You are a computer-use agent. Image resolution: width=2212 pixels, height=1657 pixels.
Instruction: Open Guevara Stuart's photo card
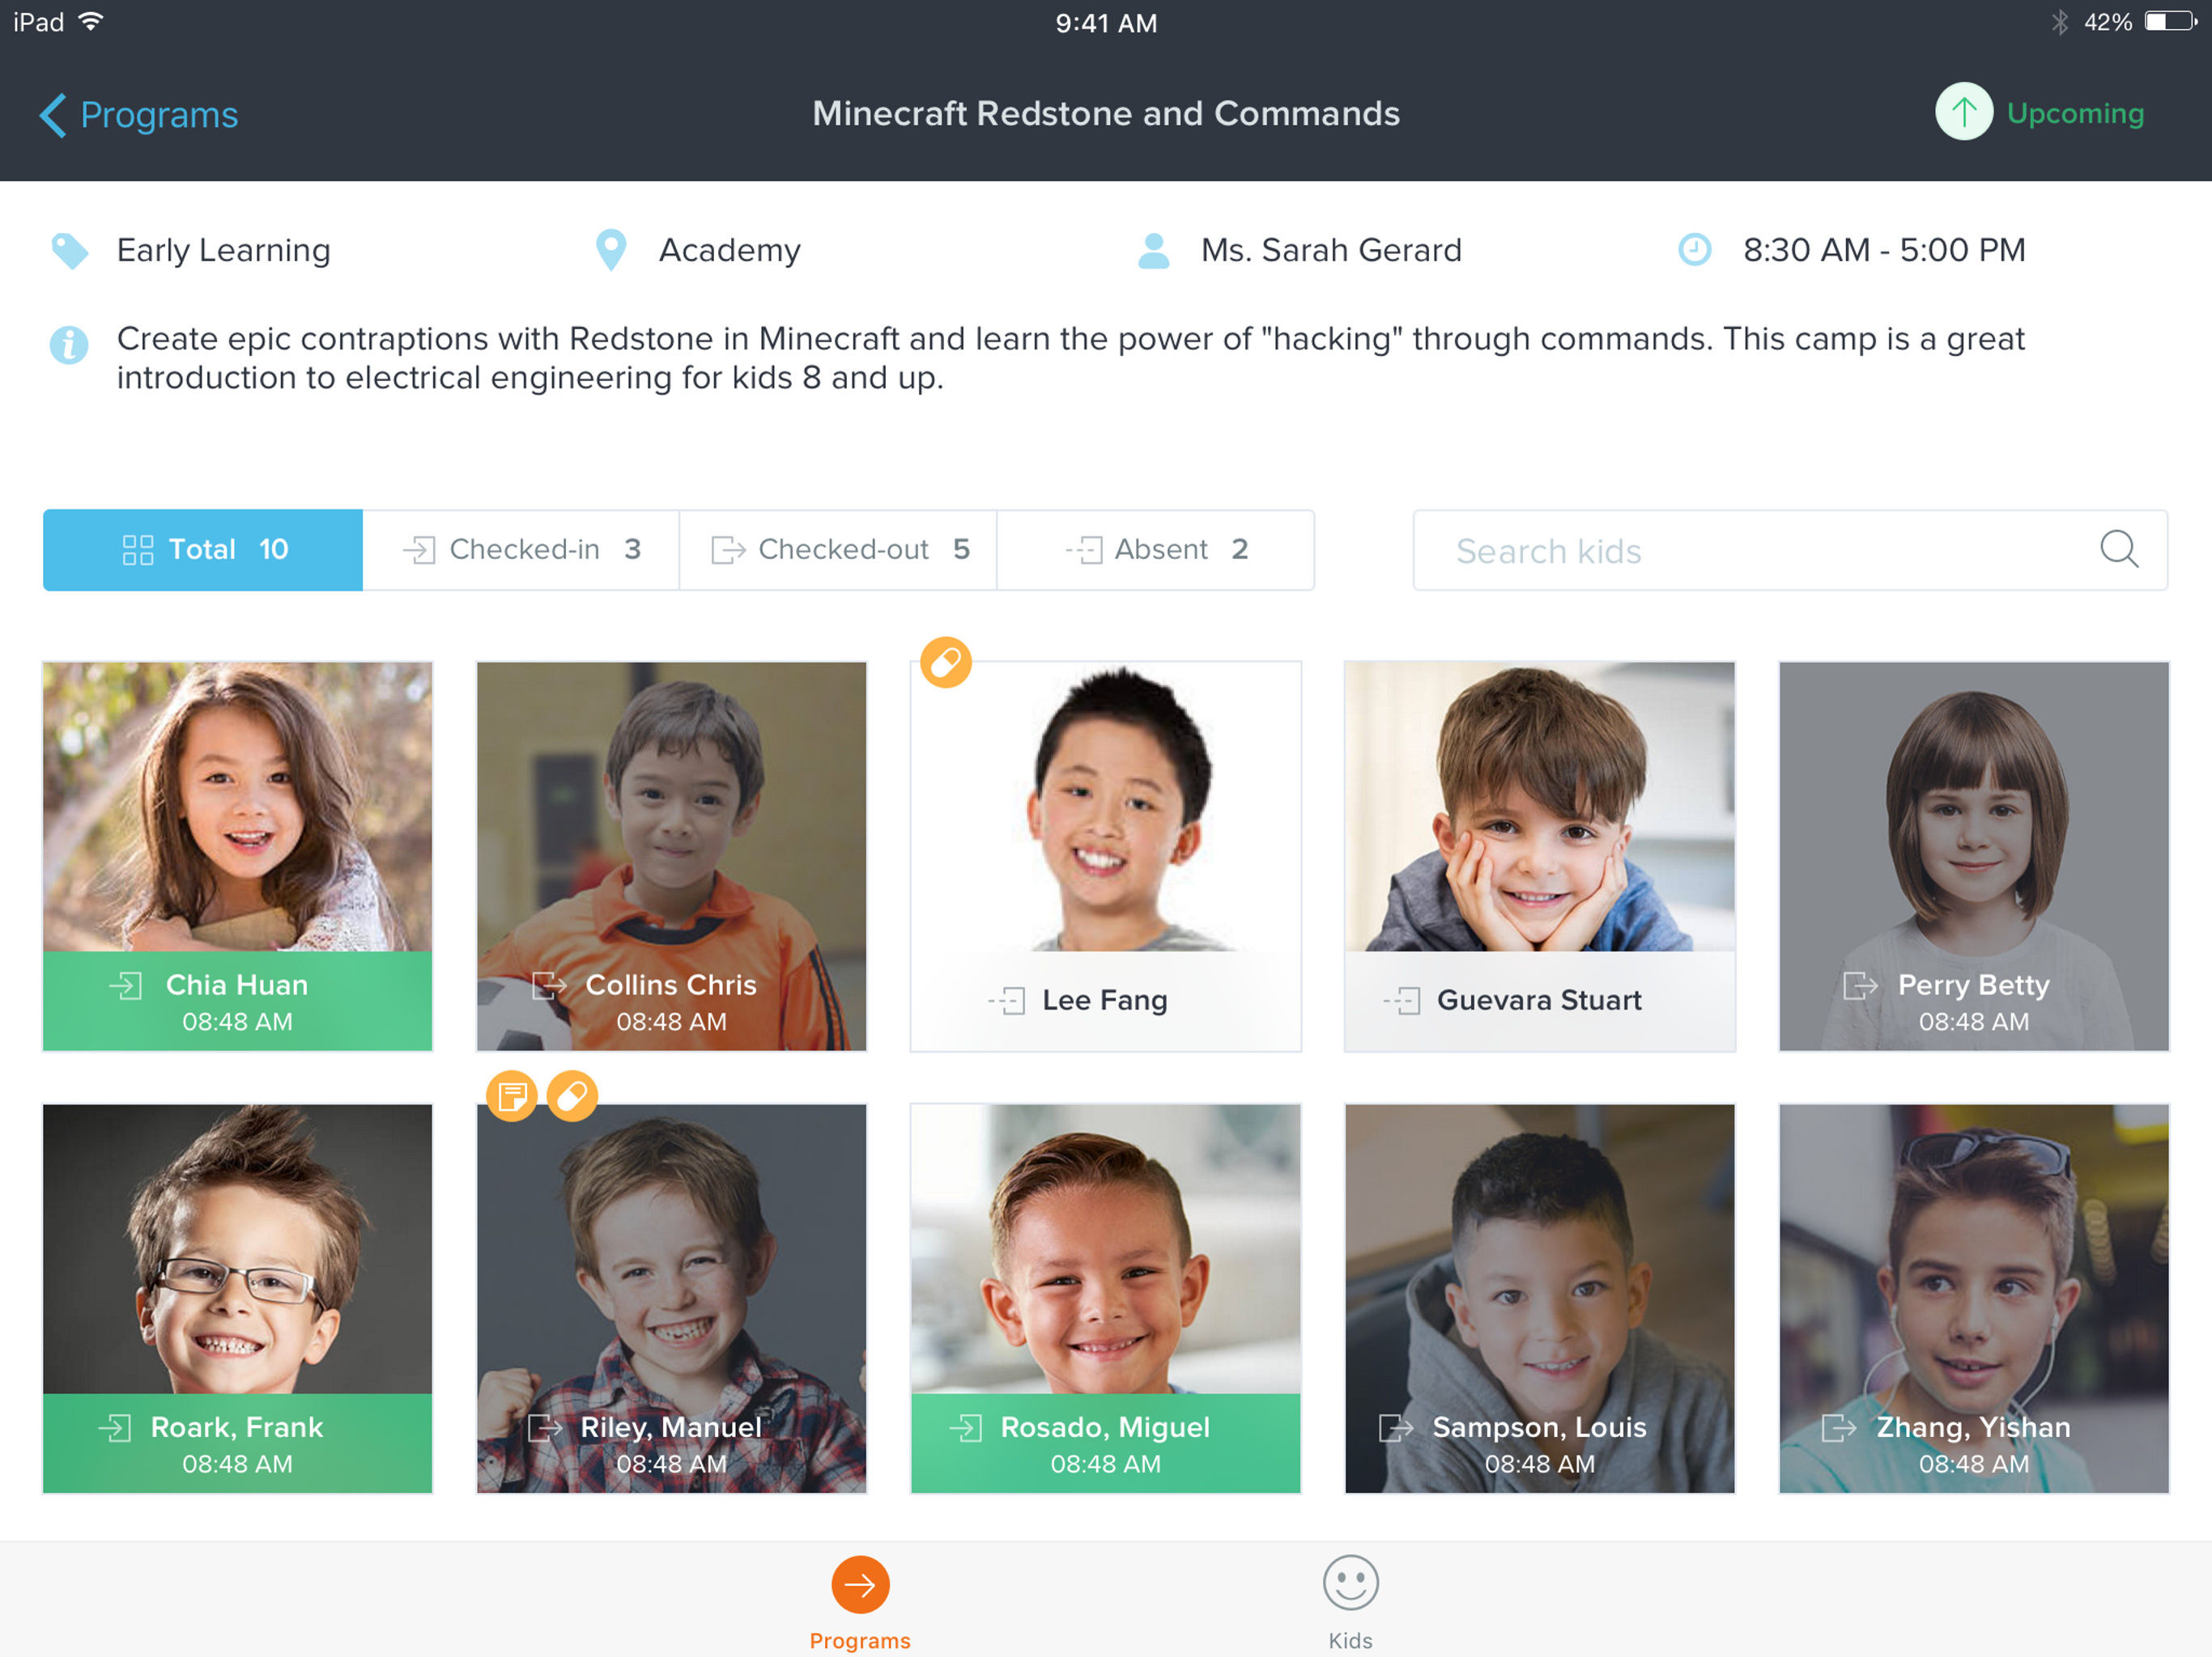(1539, 855)
